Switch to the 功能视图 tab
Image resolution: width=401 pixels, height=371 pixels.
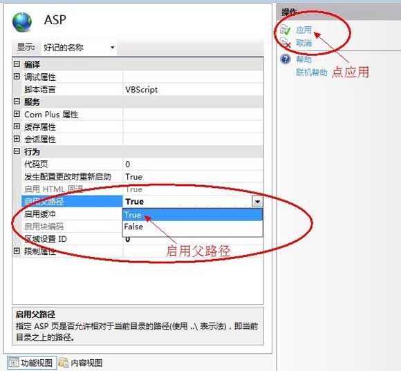32,363
